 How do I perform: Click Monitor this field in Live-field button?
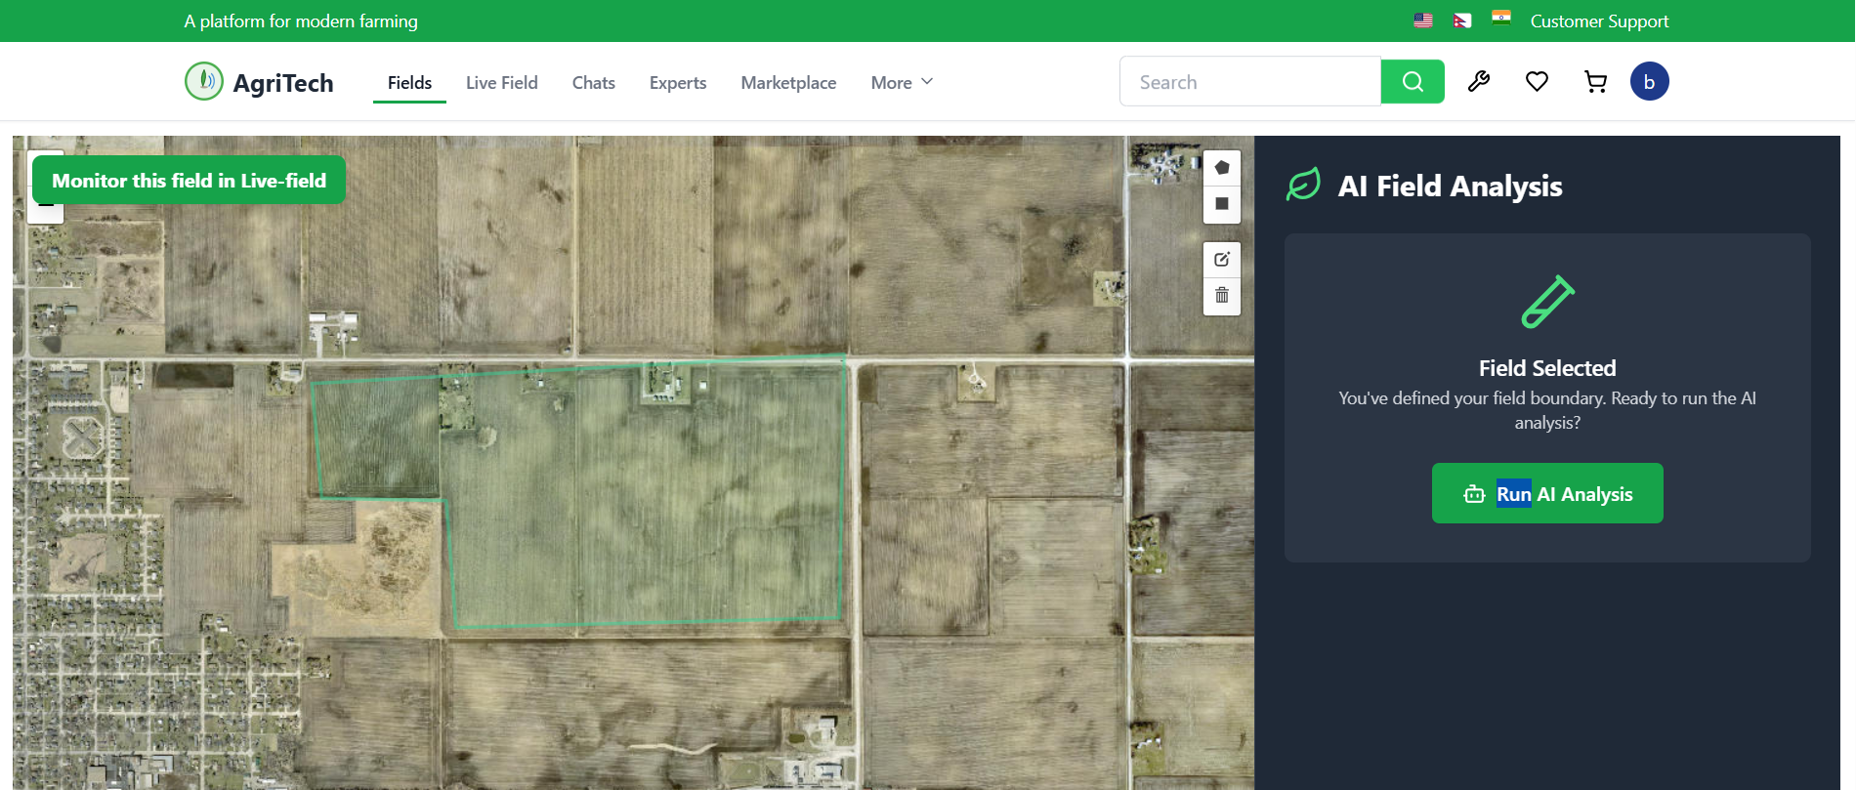click(x=189, y=181)
